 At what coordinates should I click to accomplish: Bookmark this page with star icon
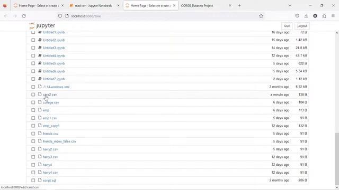coord(261,16)
